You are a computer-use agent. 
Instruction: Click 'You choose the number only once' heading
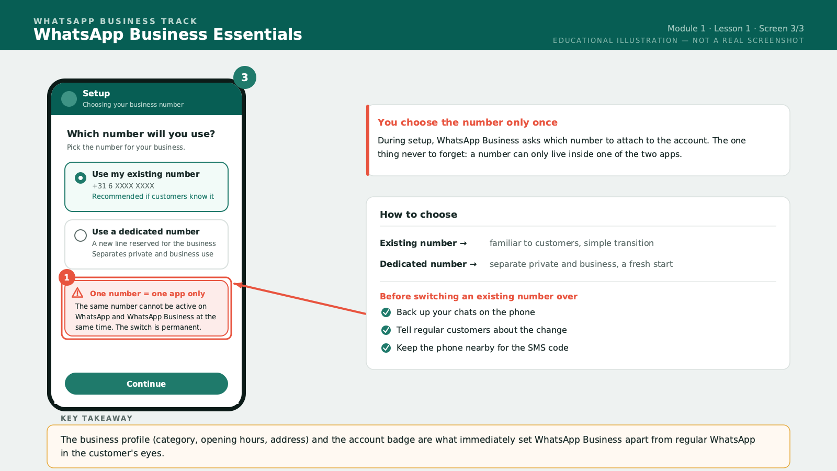tap(468, 122)
